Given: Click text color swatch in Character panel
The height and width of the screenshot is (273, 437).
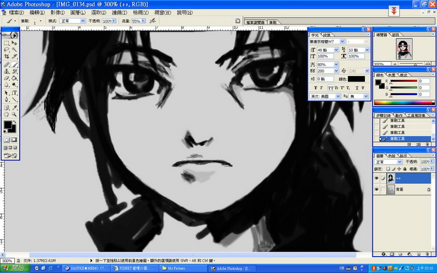Looking at the screenshot, I should (356, 79).
